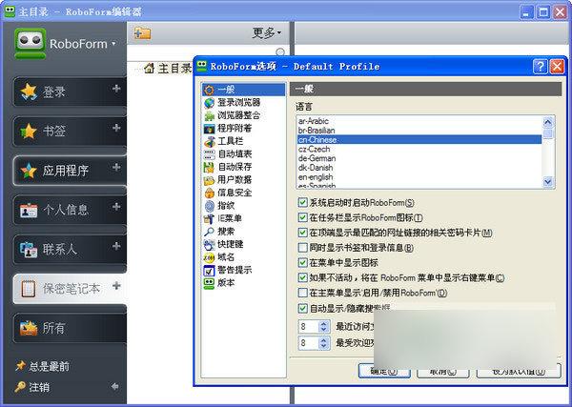Screen dimensions: 572x407
Task: Expand the 更多 dropdown menu
Action: (267, 33)
